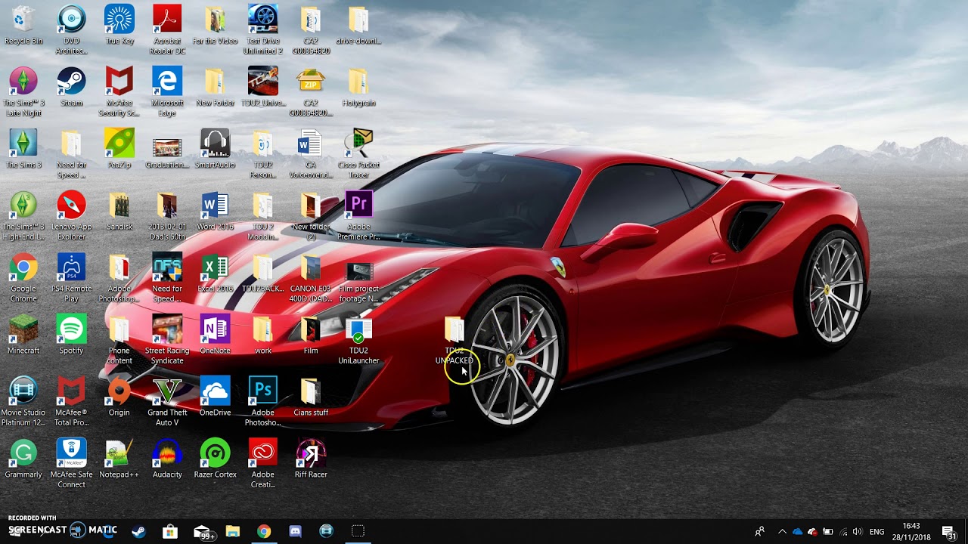968x544 pixels.
Task: Launch PS4 Remote Play
Action: (x=71, y=277)
